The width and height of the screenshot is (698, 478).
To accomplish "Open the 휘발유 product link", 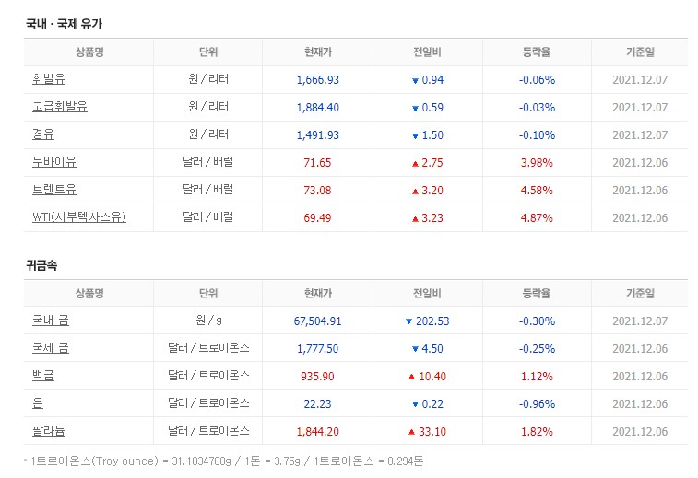I will [x=49, y=79].
